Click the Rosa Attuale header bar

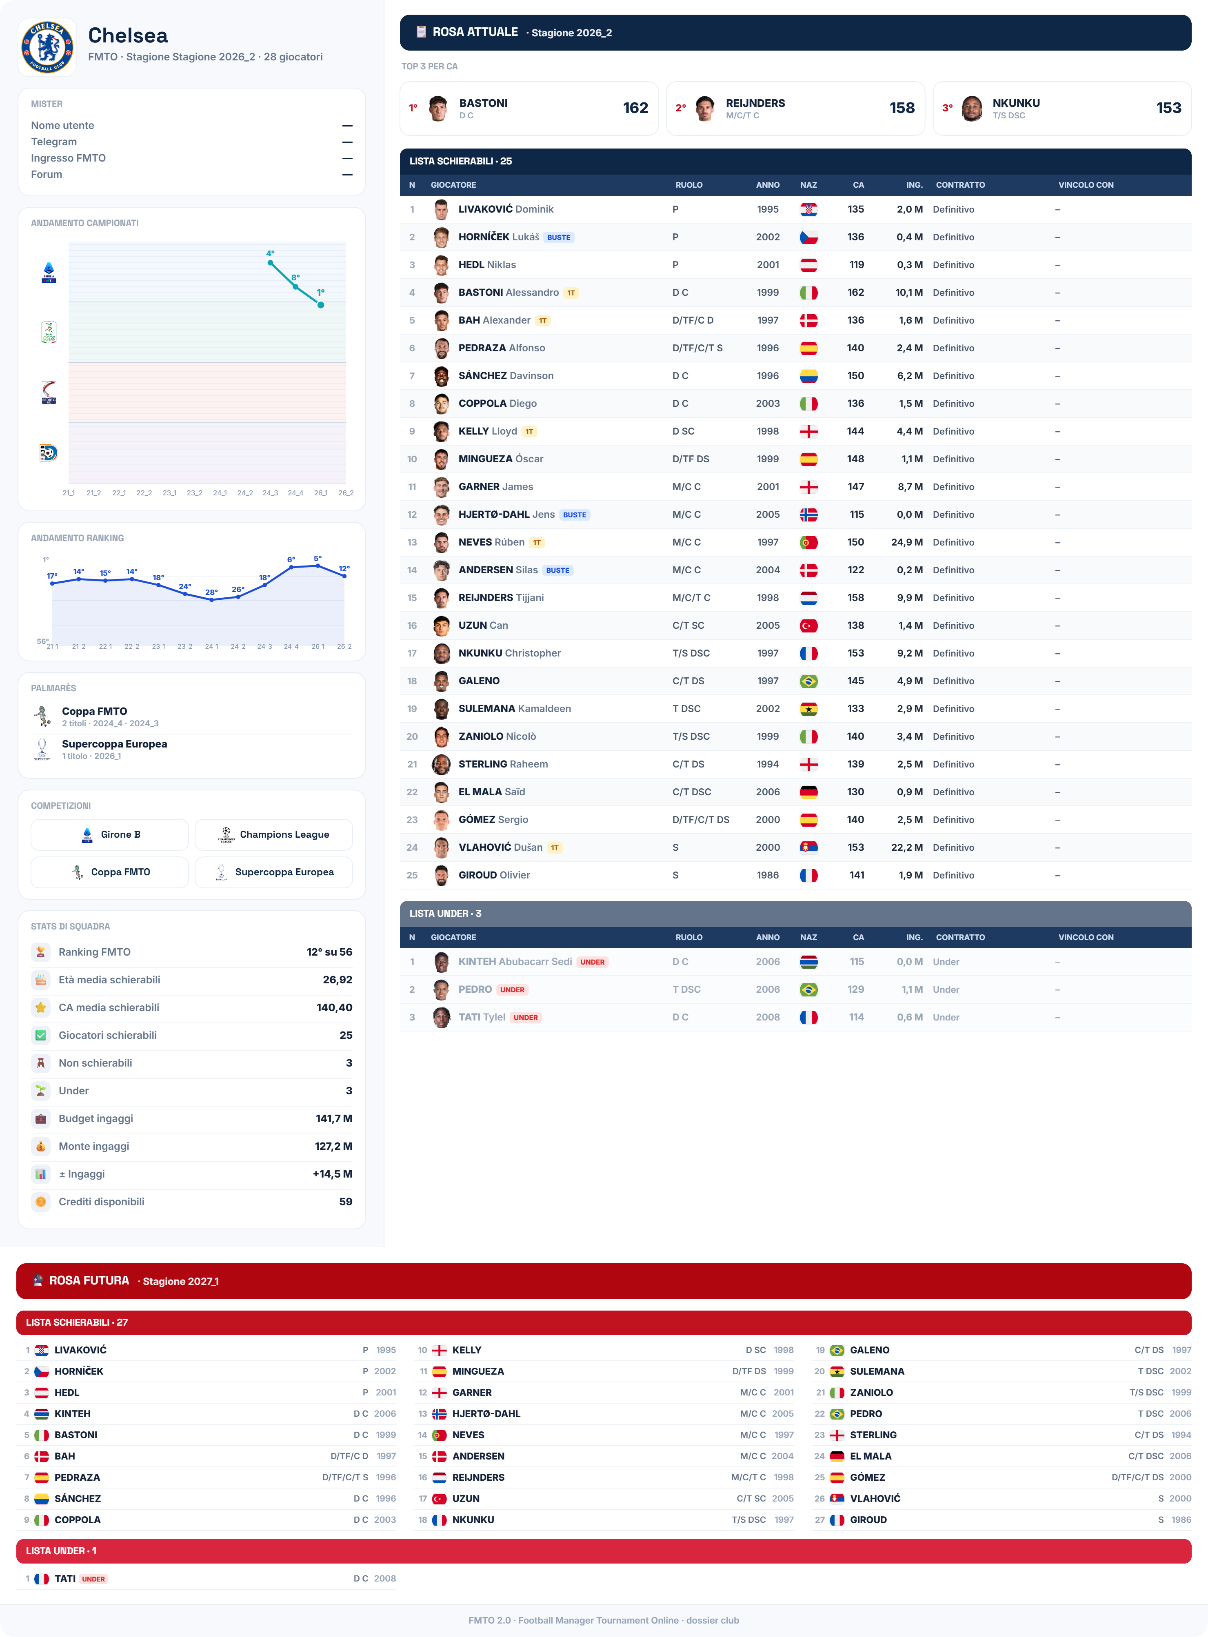tap(795, 32)
